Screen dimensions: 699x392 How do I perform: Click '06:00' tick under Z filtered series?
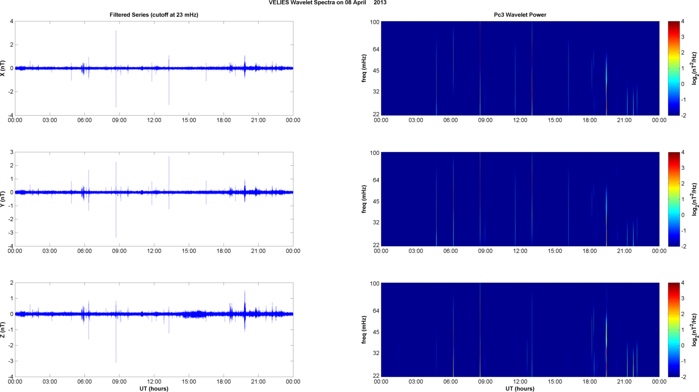(84, 381)
